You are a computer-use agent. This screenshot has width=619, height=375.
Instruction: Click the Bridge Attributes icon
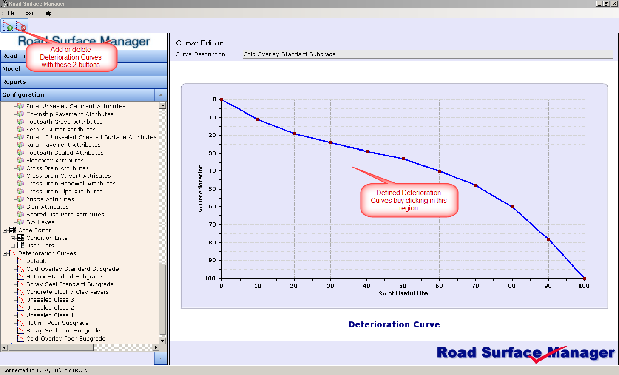point(20,199)
